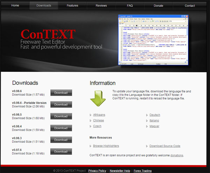This screenshot has width=210, height=173.
Task: Download ConTEXT v0.98.3
Action: (61, 140)
